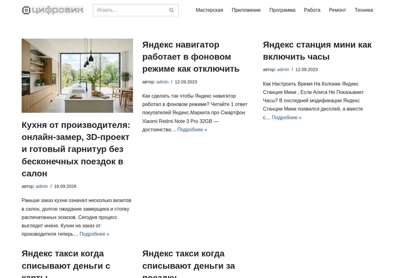Open the Цифровик site logo
The width and height of the screenshot is (396, 278).
click(x=53, y=10)
